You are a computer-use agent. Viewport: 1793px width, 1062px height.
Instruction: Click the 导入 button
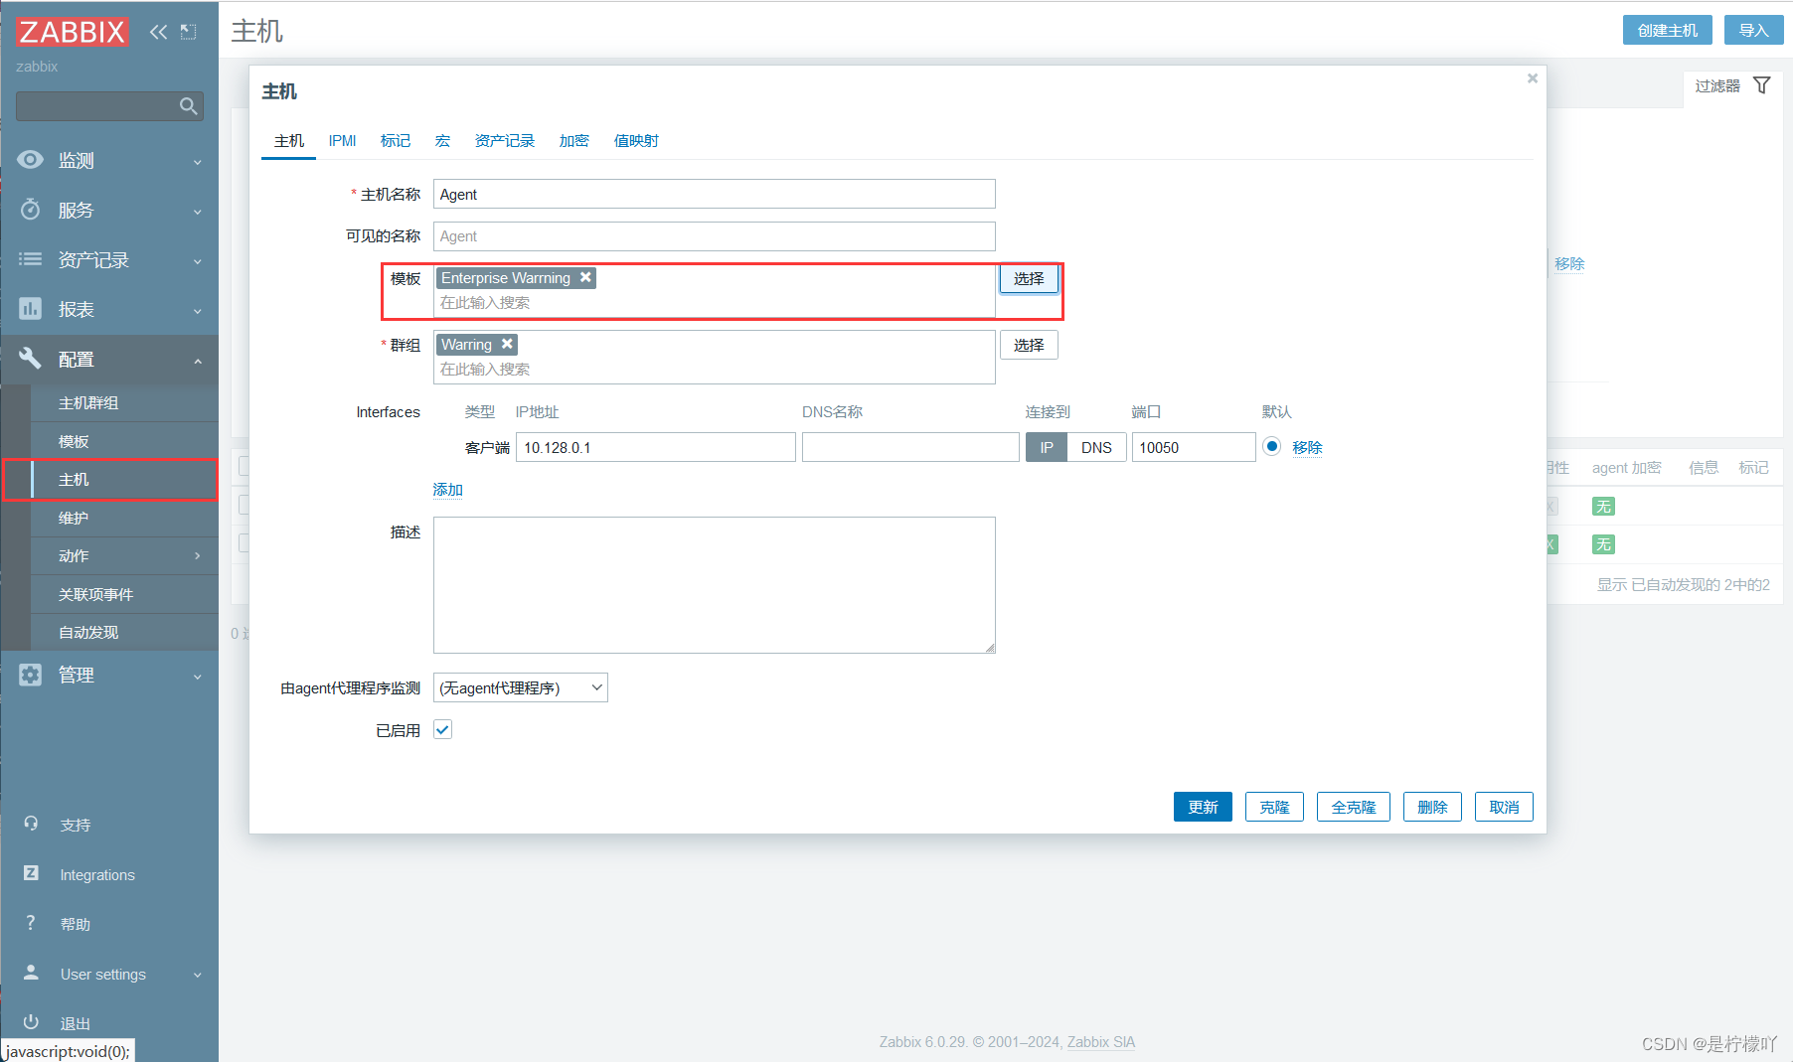click(1753, 30)
